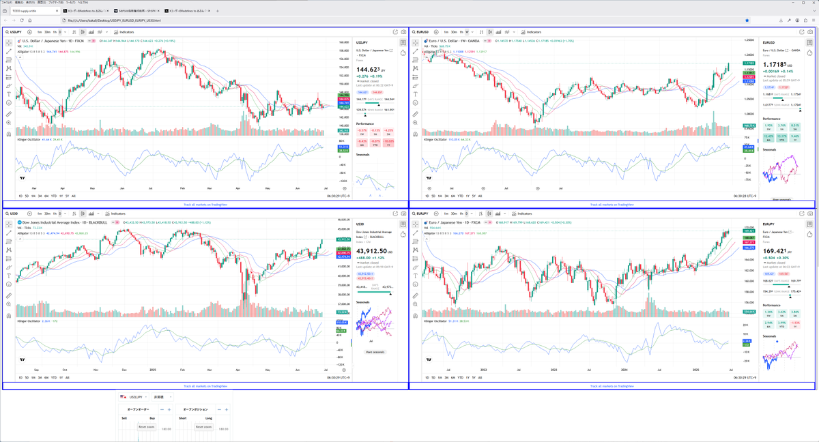
Task: Select trend line tool in EURUSD chart
Action: coord(415,51)
